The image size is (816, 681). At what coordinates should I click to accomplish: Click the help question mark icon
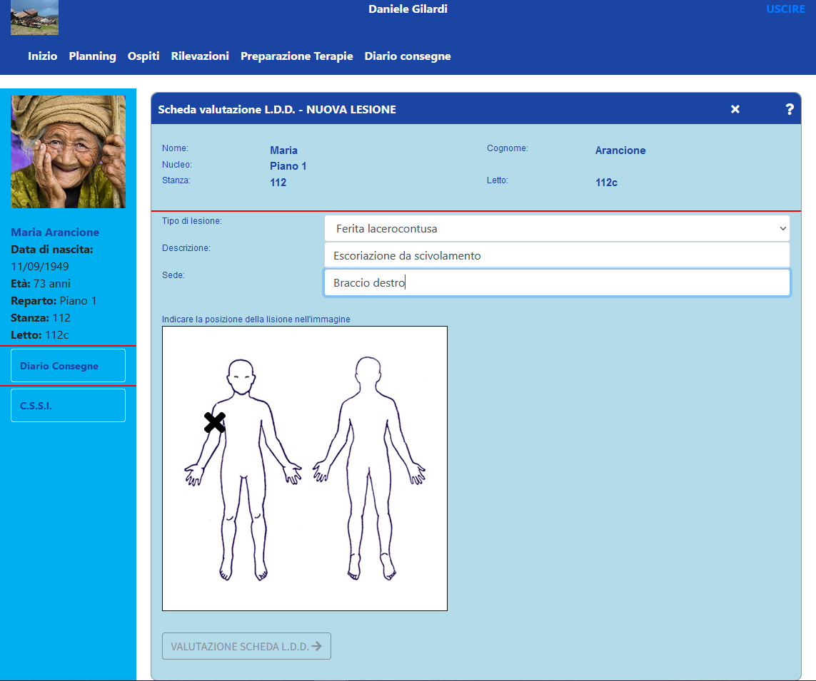coord(790,109)
